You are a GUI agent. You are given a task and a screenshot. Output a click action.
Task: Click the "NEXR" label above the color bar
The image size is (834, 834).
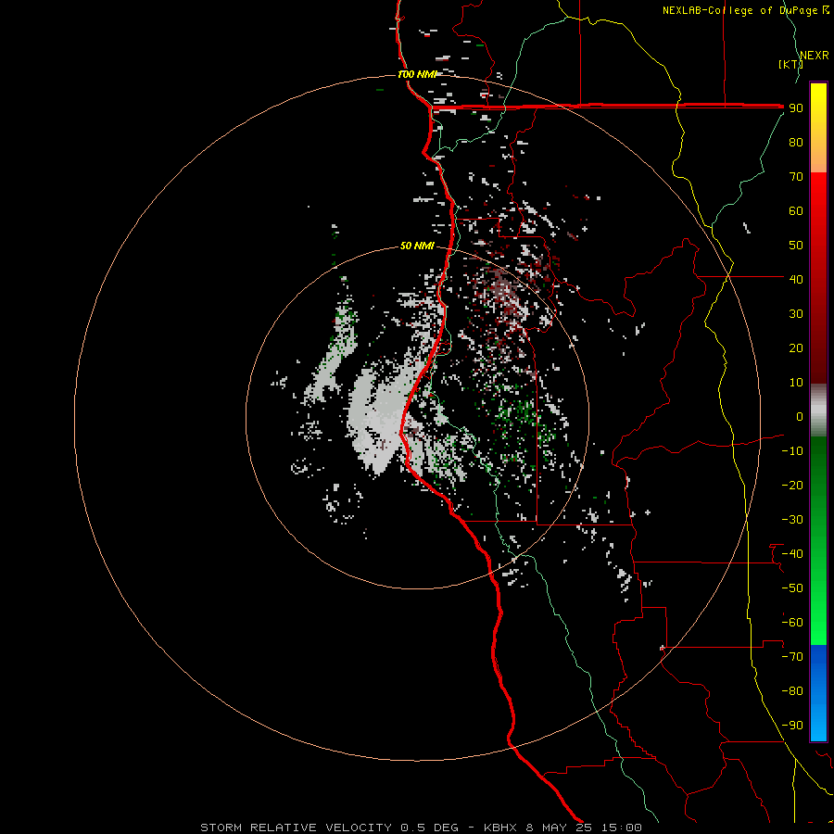tap(815, 55)
